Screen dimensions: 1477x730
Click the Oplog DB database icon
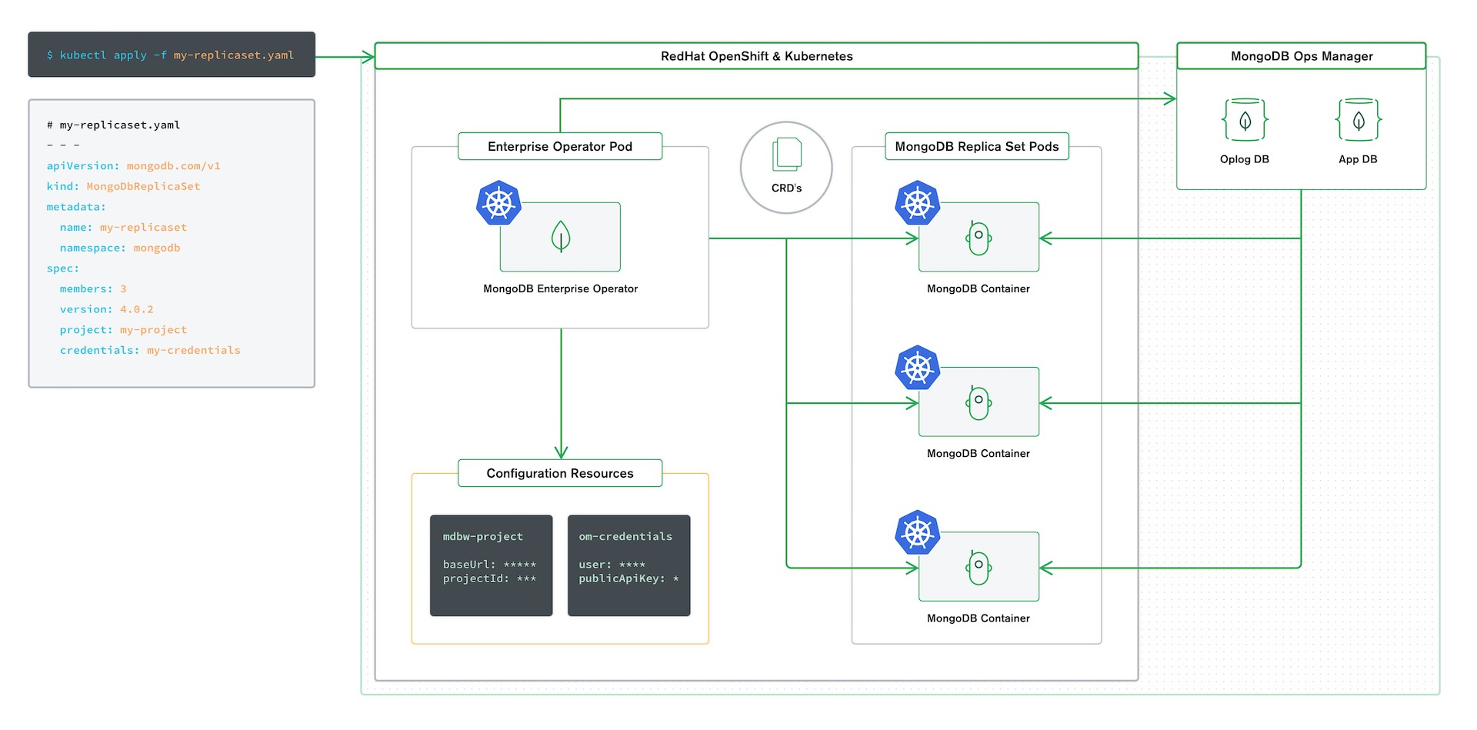pos(1245,119)
